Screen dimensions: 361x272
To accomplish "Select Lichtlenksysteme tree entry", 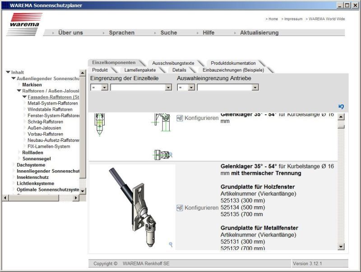I will pyautogui.click(x=36, y=183).
